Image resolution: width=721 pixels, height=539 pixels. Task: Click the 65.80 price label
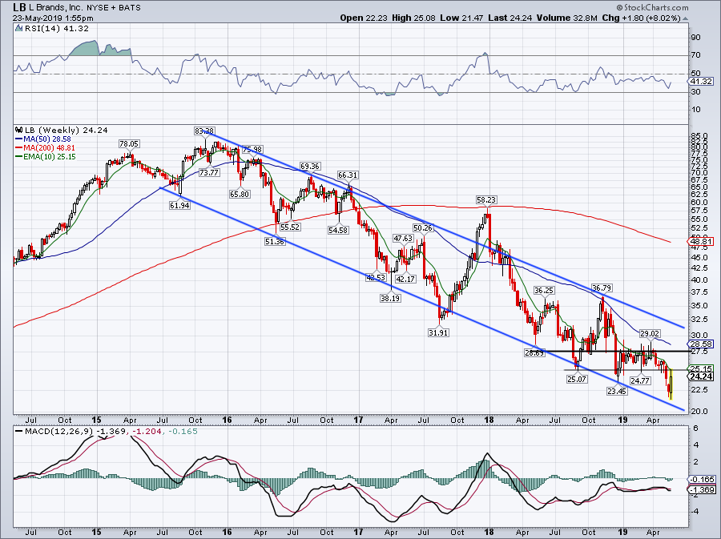tap(239, 194)
